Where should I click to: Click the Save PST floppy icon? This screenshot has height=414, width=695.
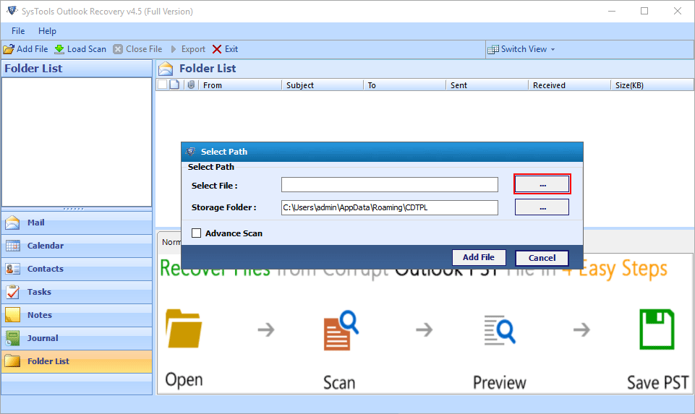(657, 329)
